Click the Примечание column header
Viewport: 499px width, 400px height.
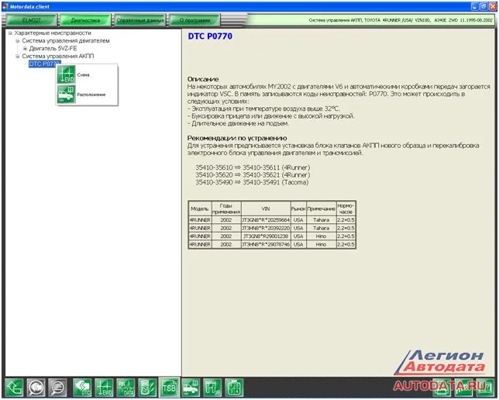(x=321, y=209)
